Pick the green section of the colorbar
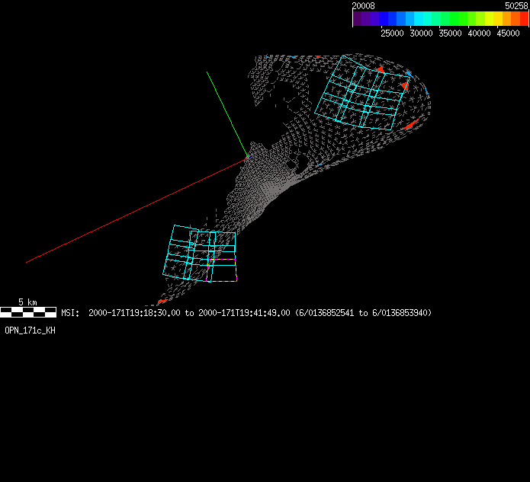 (455, 18)
